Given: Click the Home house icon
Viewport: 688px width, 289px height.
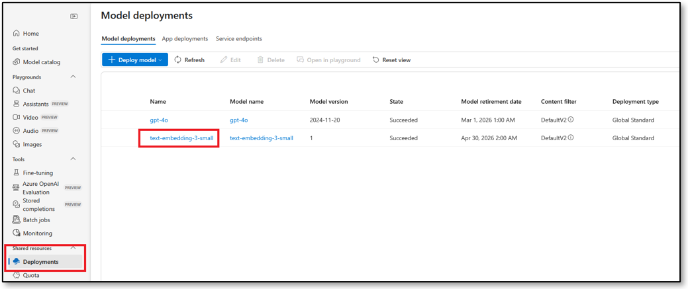Looking at the screenshot, I should click(17, 33).
